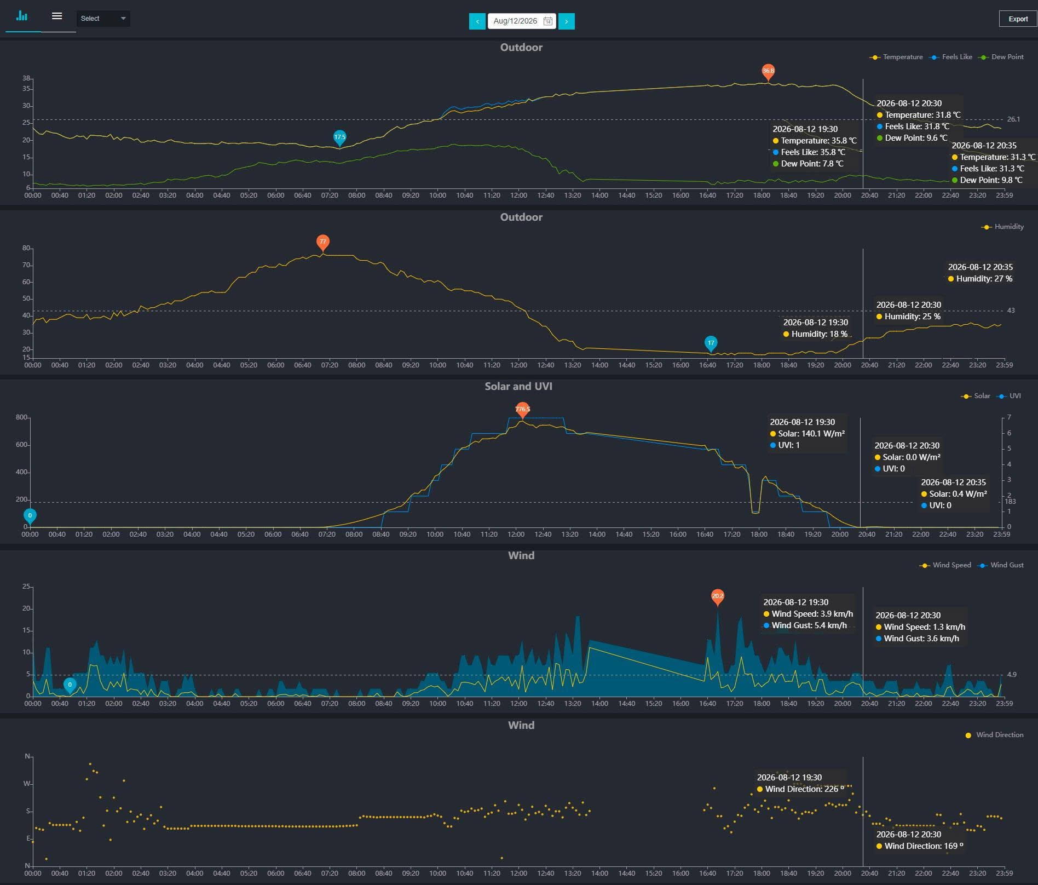This screenshot has width=1038, height=885.
Task: Toggle Temperature series in legend
Action: click(896, 57)
